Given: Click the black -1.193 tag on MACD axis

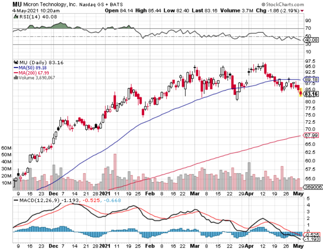Looking at the screenshot, I should (312, 239).
